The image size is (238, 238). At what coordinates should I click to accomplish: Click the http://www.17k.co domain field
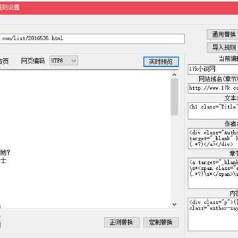213,89
